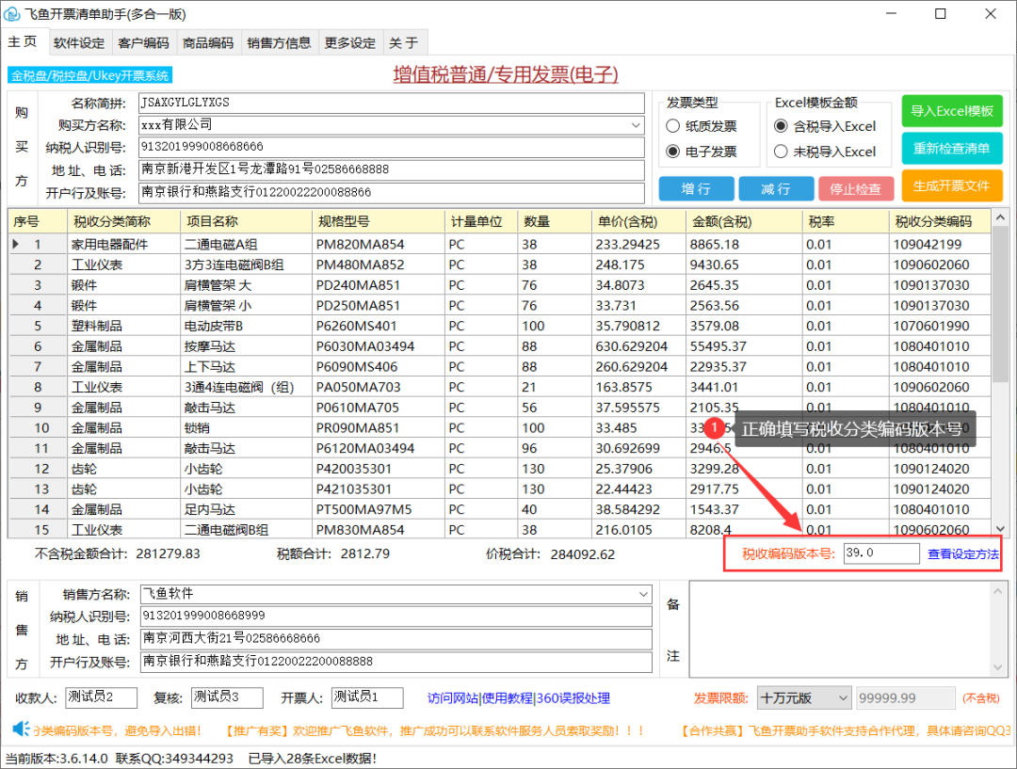This screenshot has width=1017, height=769.
Task: Select cell 二通电磁A组
Action: pos(247,245)
